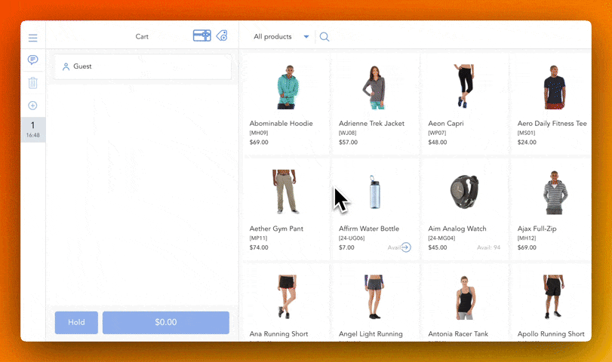Click the discount tag icon

(x=222, y=35)
